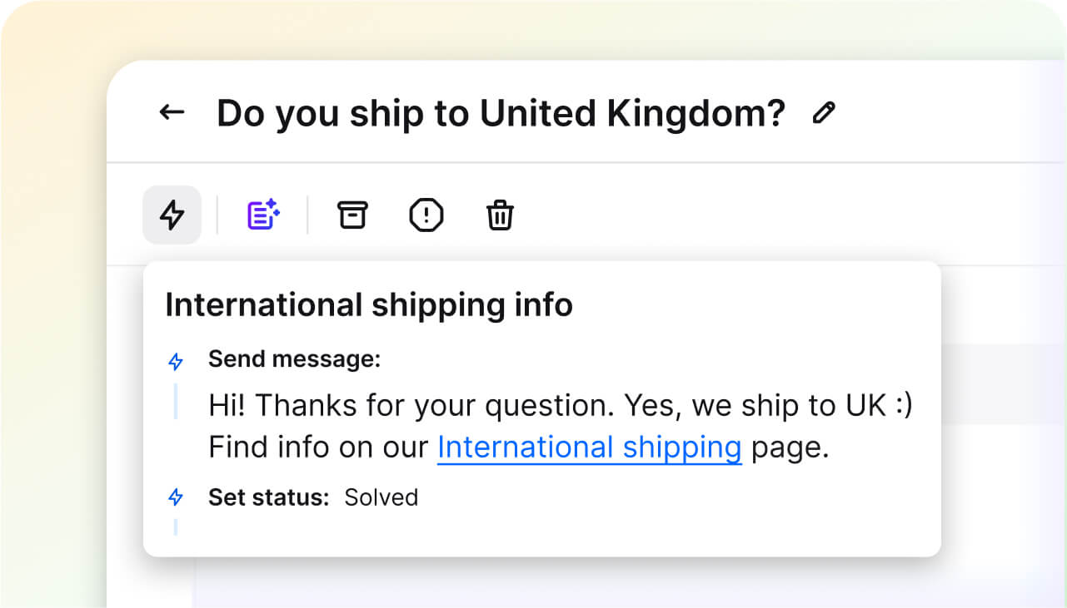Click the Solved status value
The width and height of the screenshot is (1067, 608).
click(381, 497)
